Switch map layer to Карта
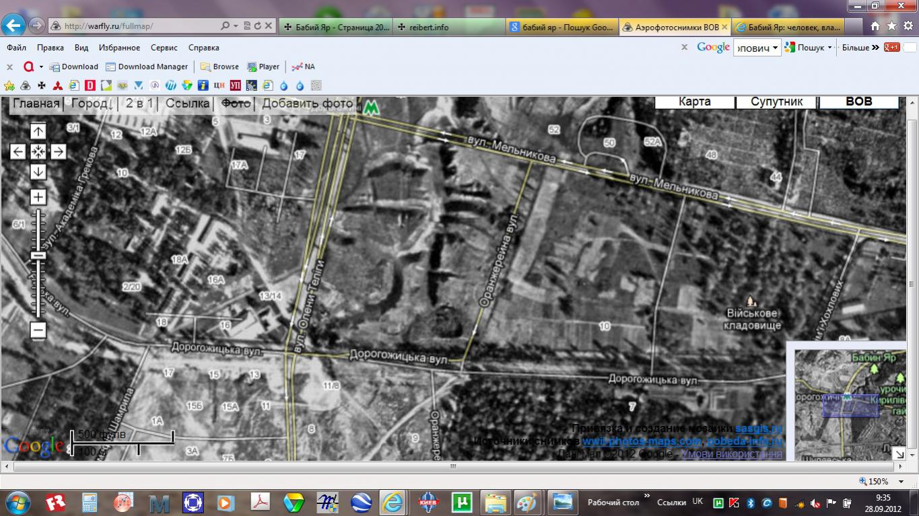919x516 pixels. click(x=694, y=102)
